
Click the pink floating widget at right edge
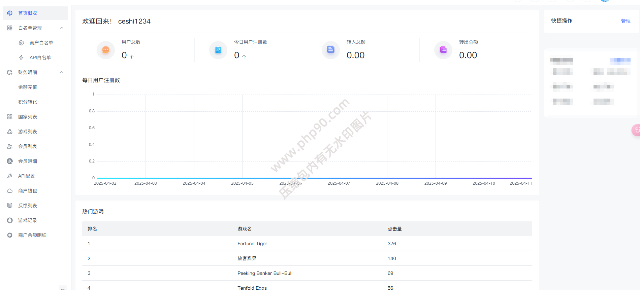click(x=636, y=130)
